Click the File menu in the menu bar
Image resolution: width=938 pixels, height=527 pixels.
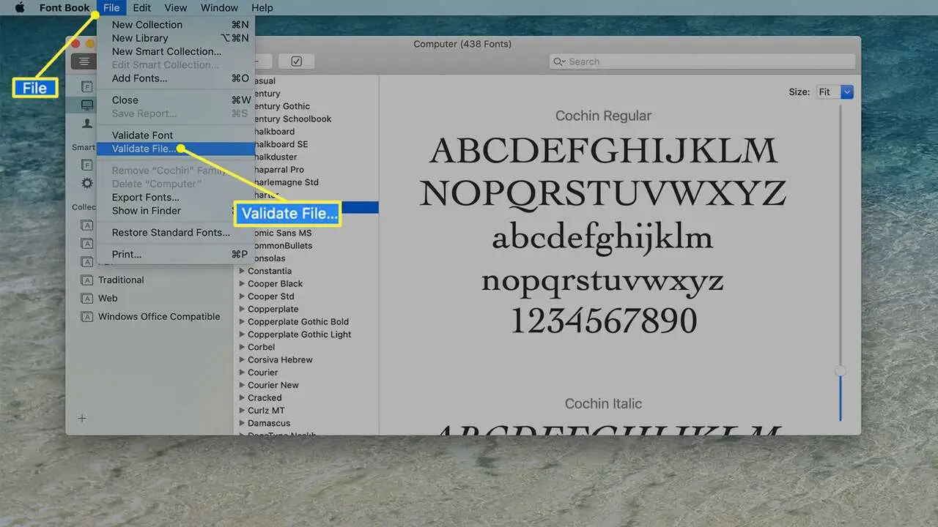(111, 8)
